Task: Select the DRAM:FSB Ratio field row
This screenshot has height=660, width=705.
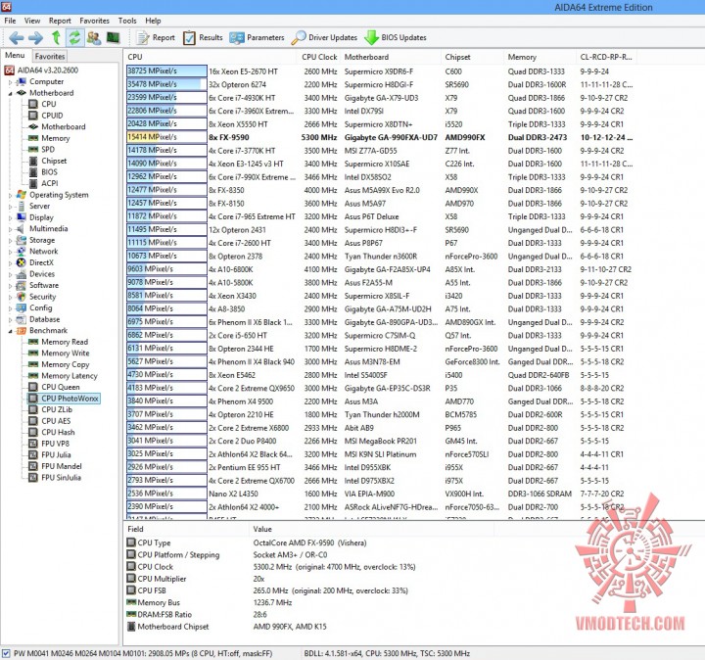Action: 197,615
